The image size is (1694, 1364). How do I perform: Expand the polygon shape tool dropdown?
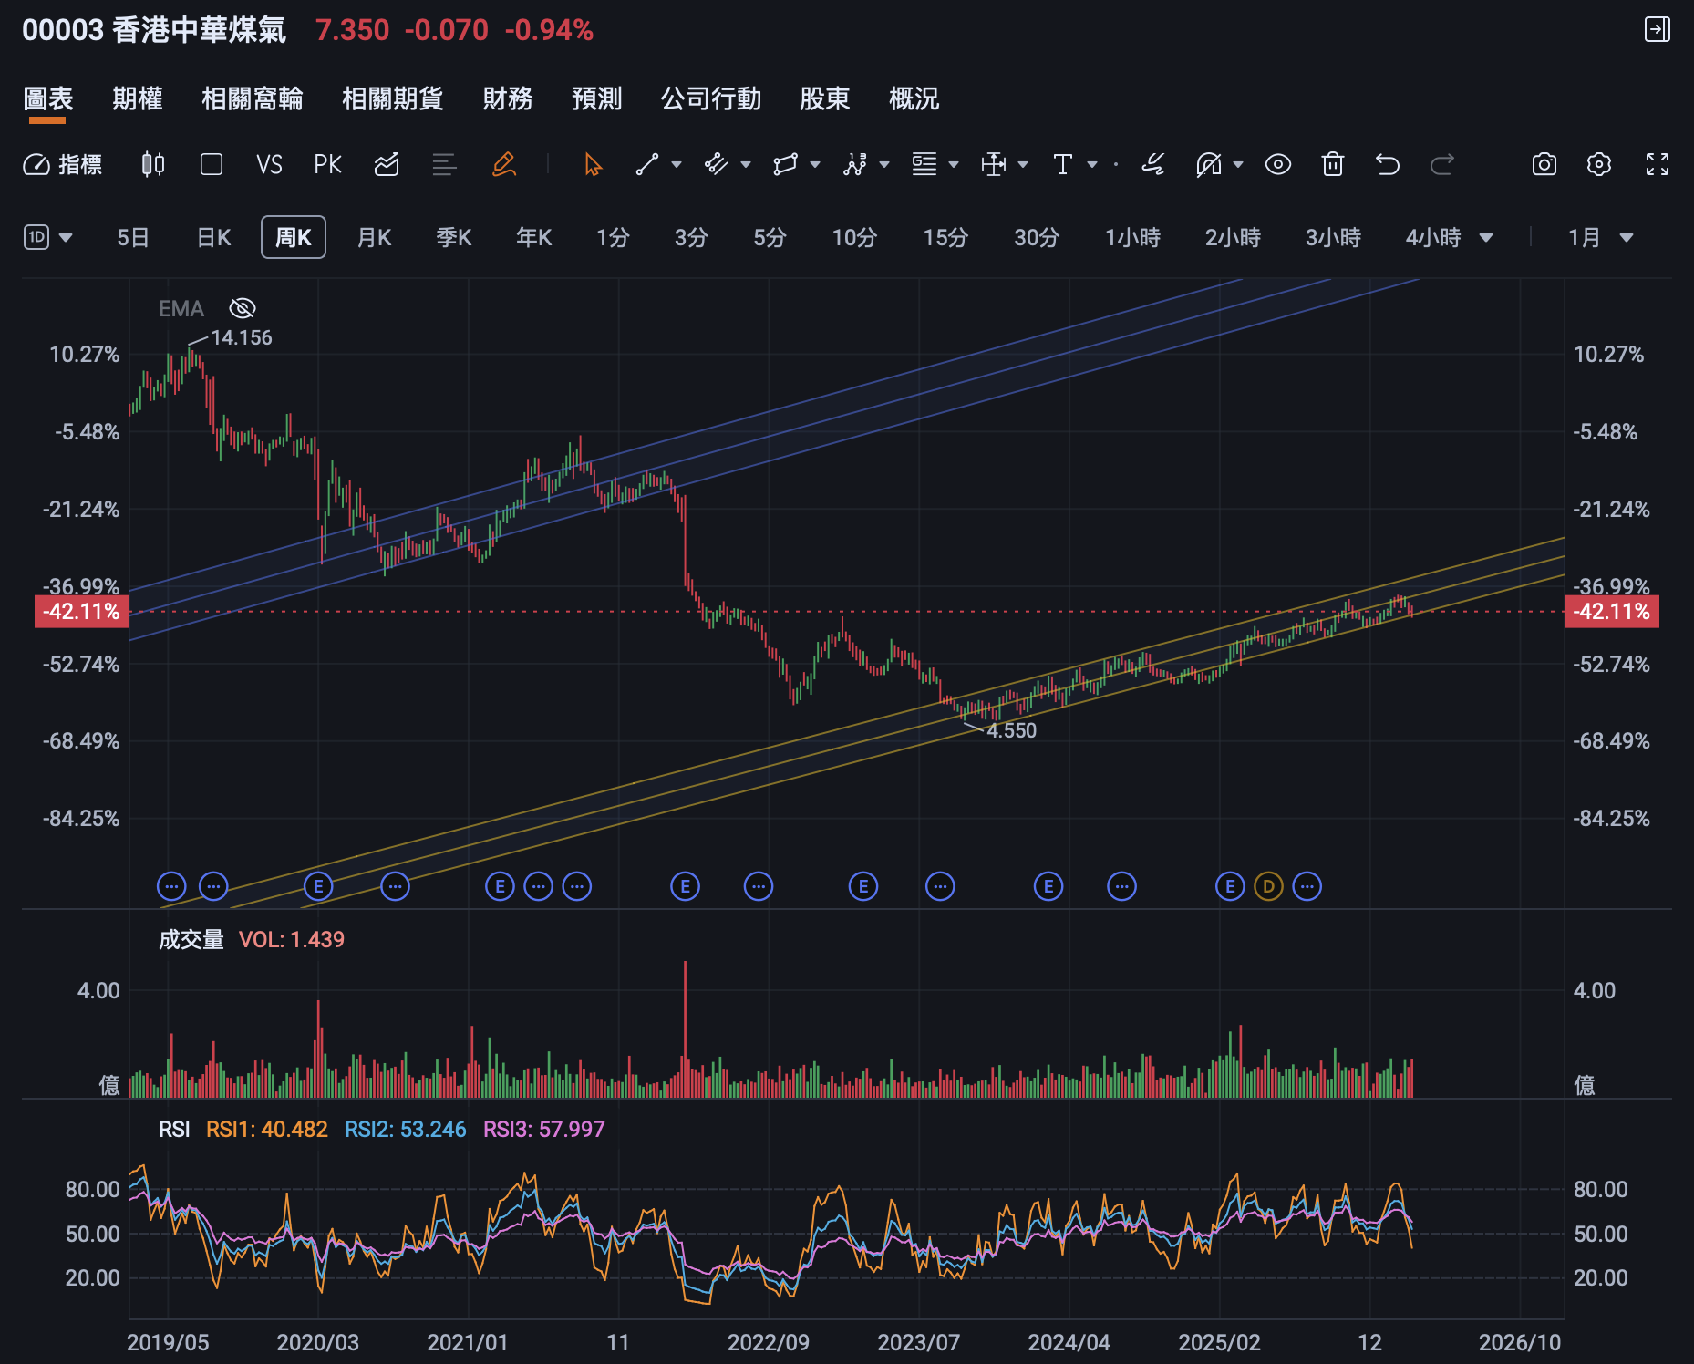click(815, 164)
